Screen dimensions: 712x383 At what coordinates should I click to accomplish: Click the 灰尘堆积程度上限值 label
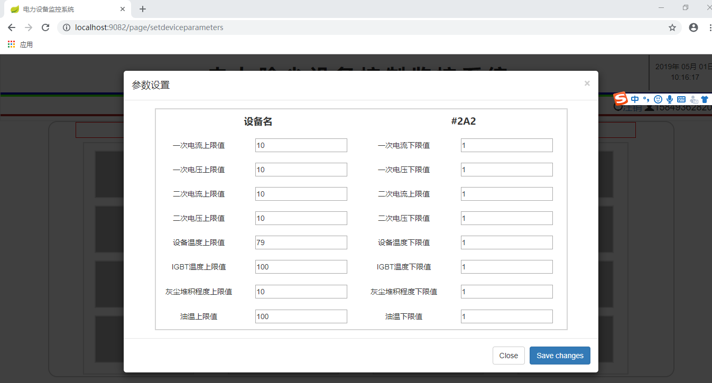tap(199, 292)
